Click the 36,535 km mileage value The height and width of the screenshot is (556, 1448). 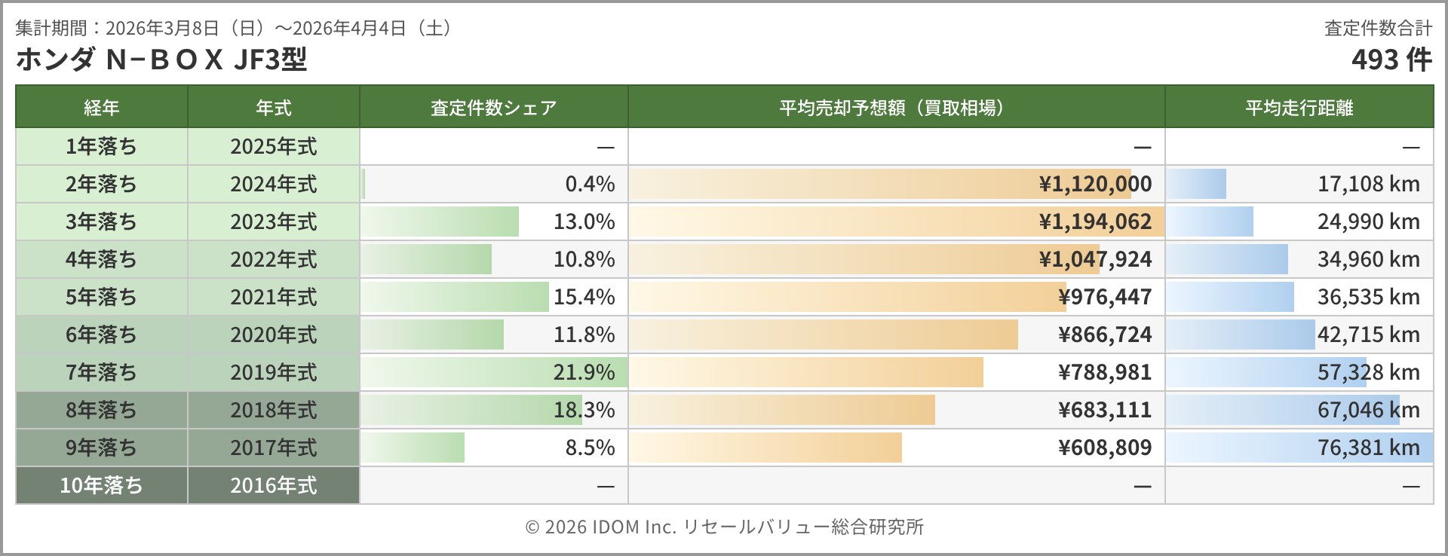(1368, 297)
